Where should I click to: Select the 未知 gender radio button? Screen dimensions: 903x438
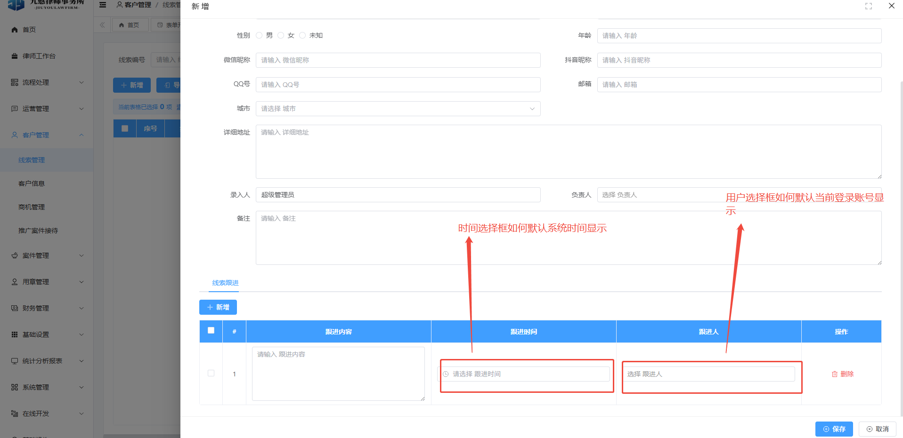tap(302, 35)
